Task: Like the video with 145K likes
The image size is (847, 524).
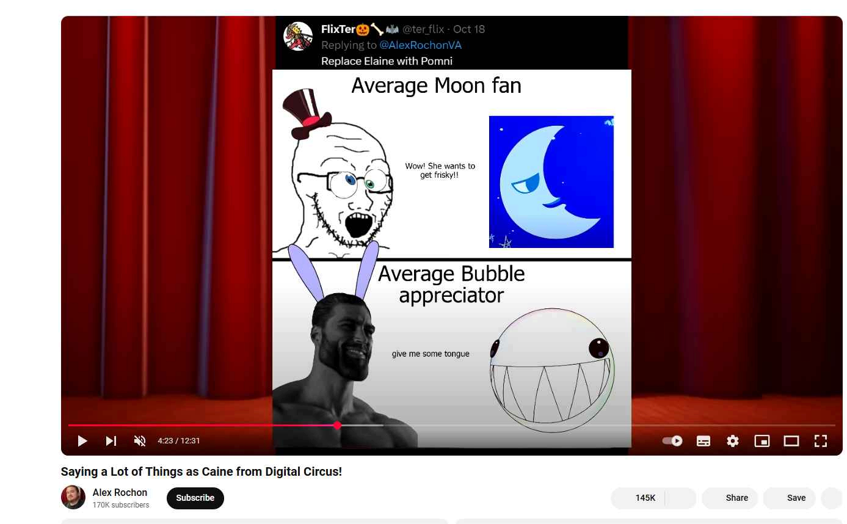Action: 638,498
